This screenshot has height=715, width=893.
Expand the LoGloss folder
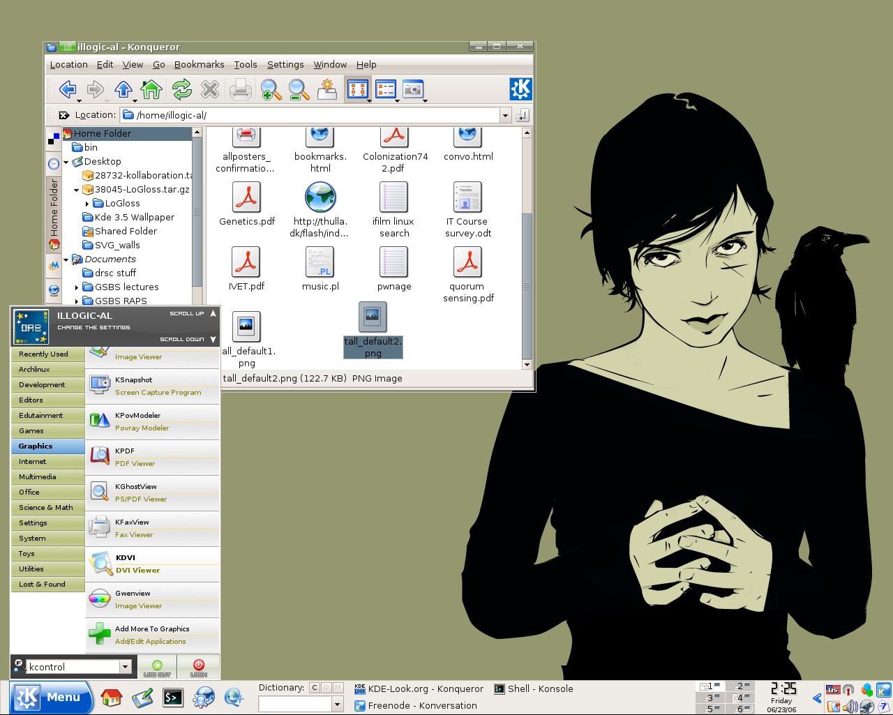click(x=87, y=204)
